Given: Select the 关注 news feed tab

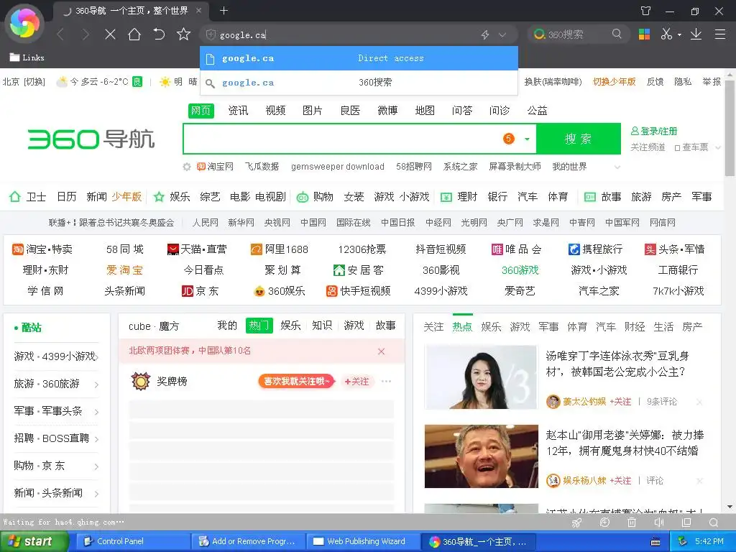Looking at the screenshot, I should (x=433, y=327).
